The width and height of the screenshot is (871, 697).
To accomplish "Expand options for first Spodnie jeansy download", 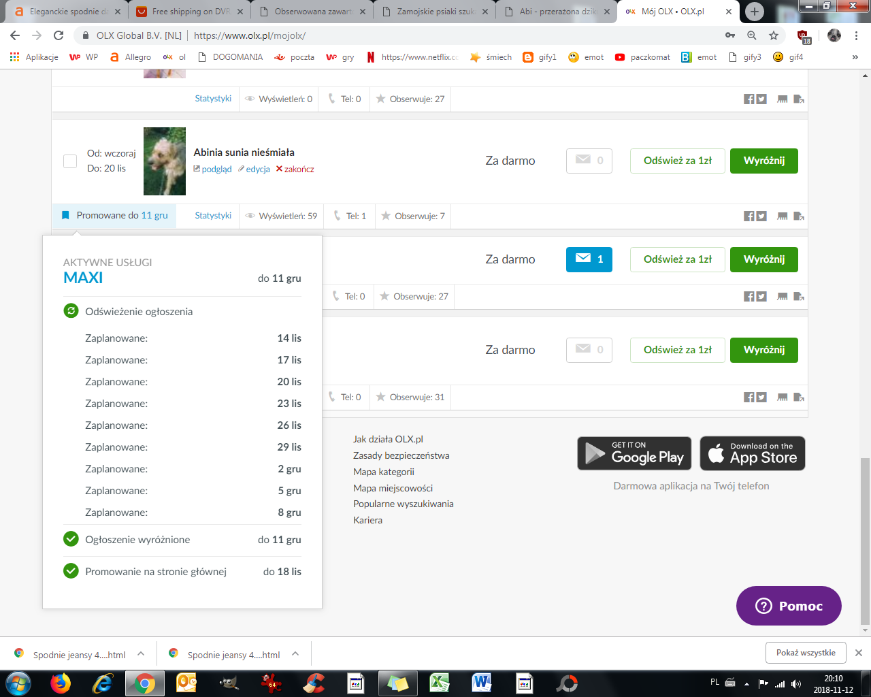I will tap(141, 654).
